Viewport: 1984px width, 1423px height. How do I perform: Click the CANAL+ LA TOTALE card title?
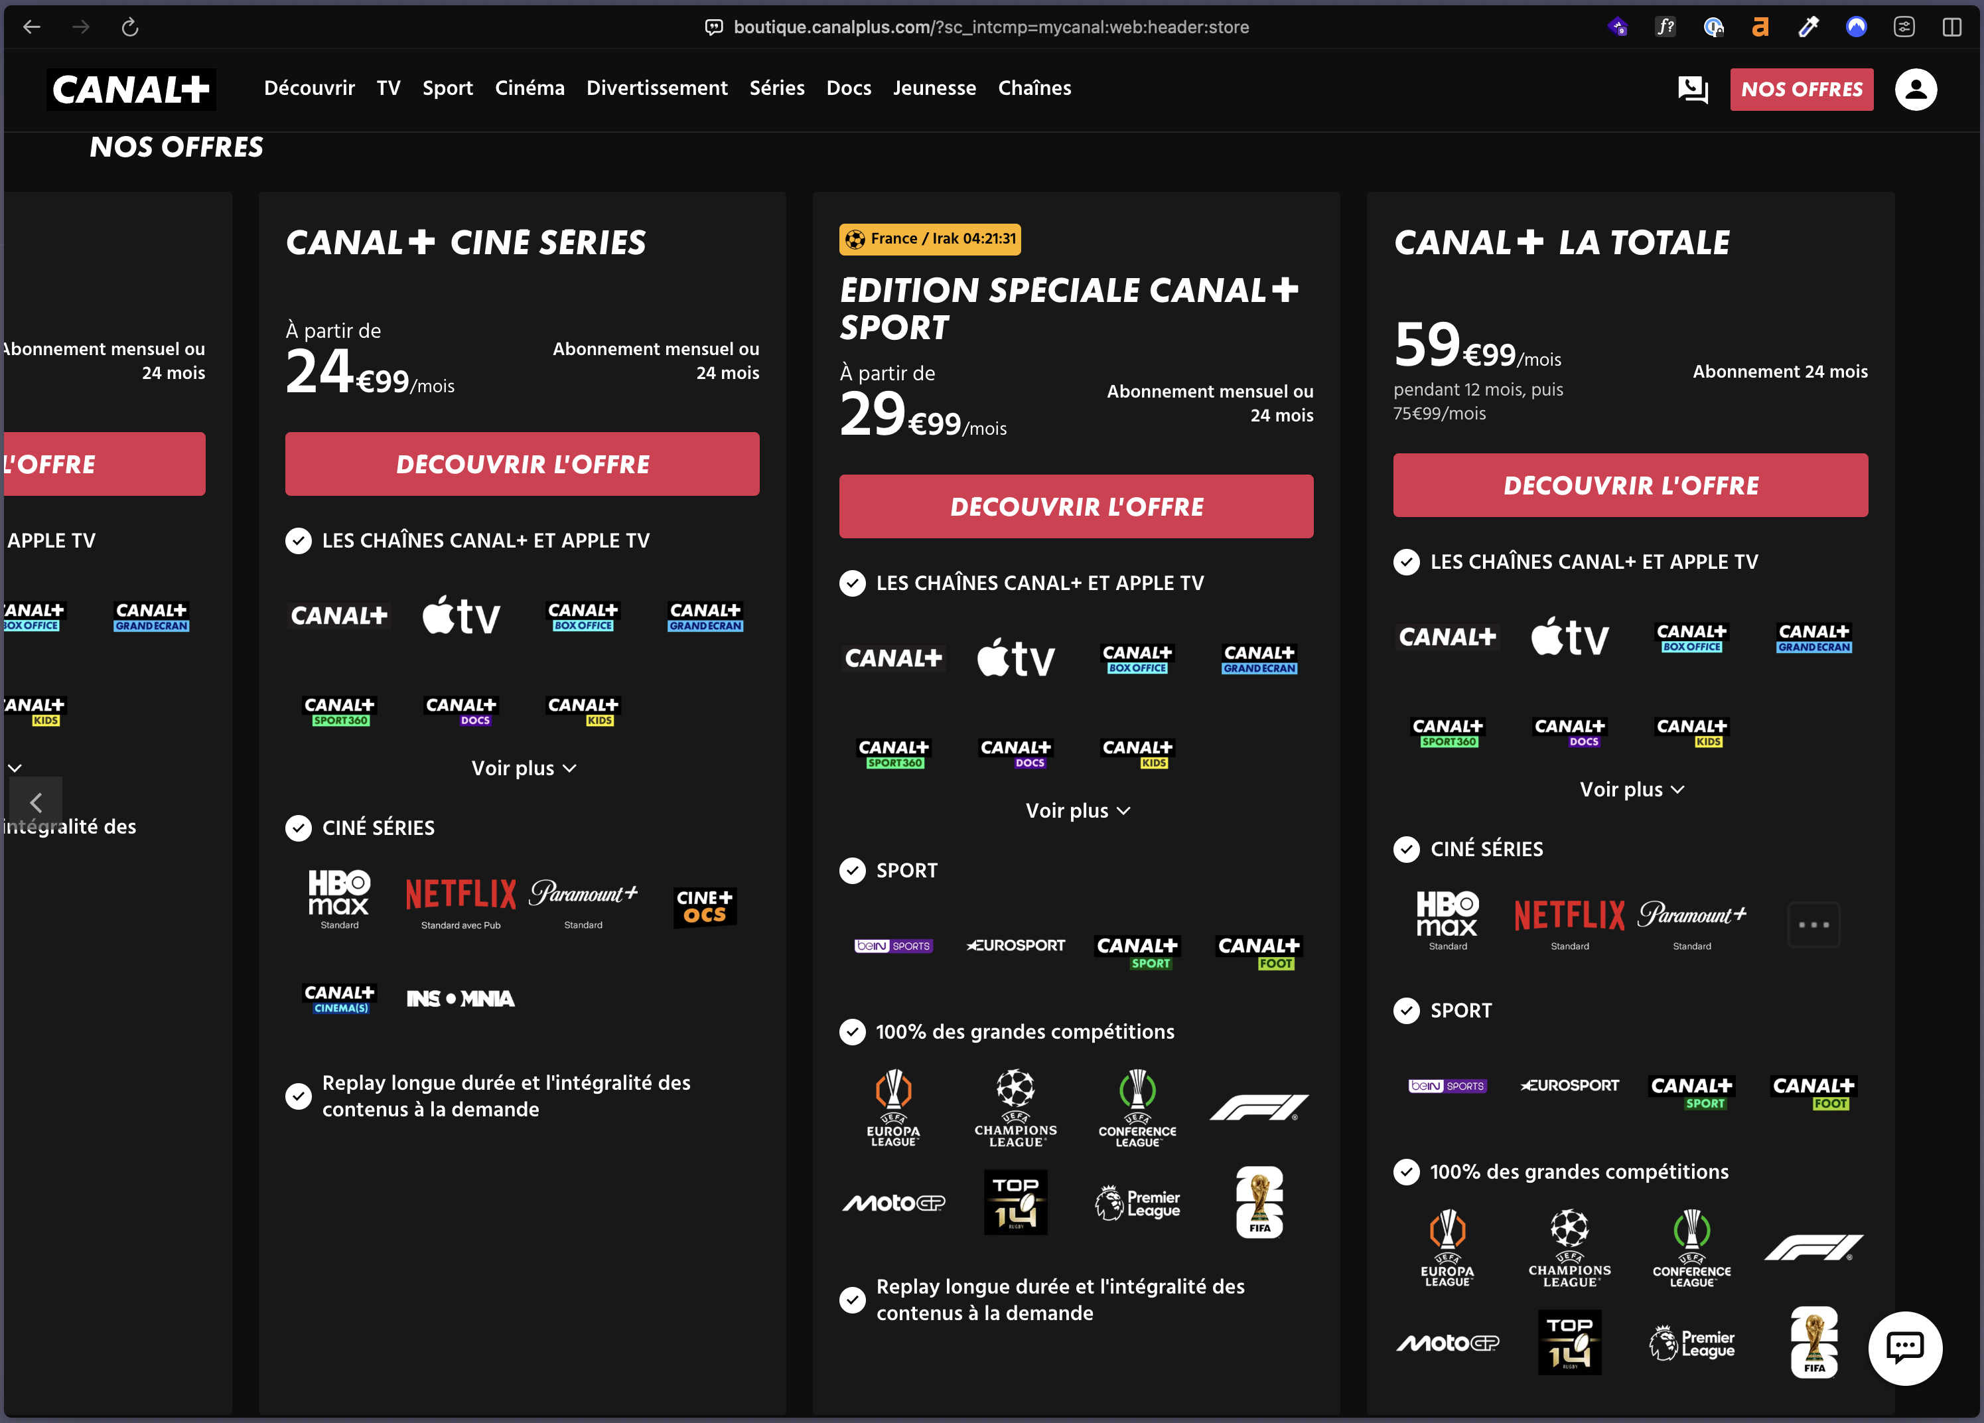tap(1561, 242)
